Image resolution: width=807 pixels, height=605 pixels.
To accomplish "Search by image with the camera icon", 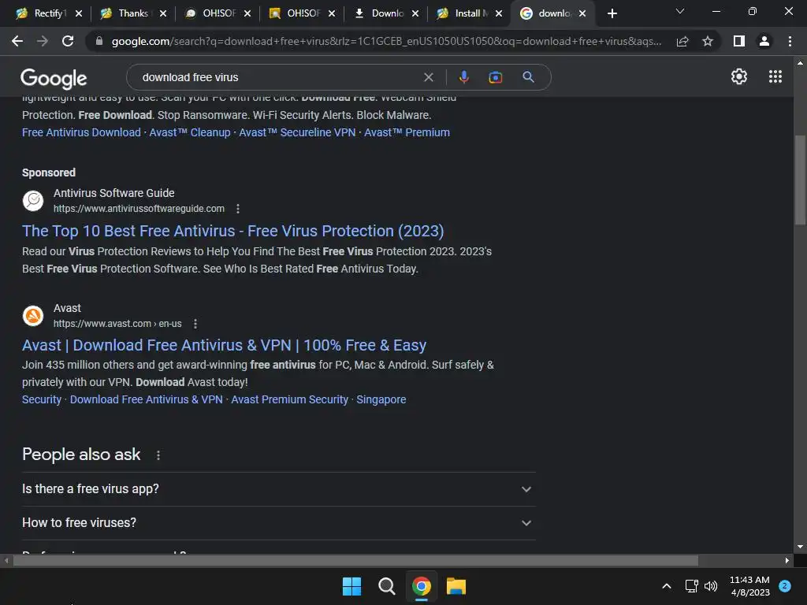I will tap(495, 77).
